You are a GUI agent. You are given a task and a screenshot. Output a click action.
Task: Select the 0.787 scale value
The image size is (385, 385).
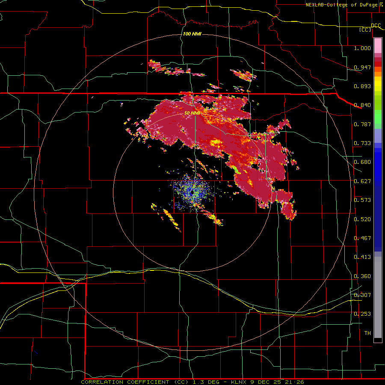coord(362,124)
